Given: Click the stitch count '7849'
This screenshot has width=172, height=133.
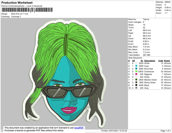Looking at the screenshot, I should coord(141,83).
